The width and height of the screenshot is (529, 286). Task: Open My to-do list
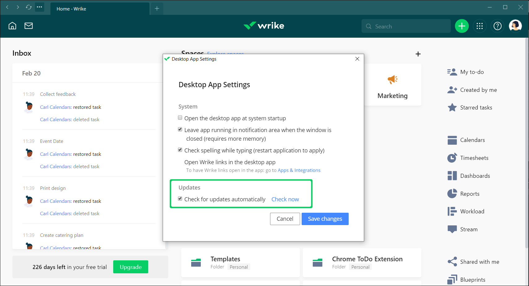pos(471,72)
